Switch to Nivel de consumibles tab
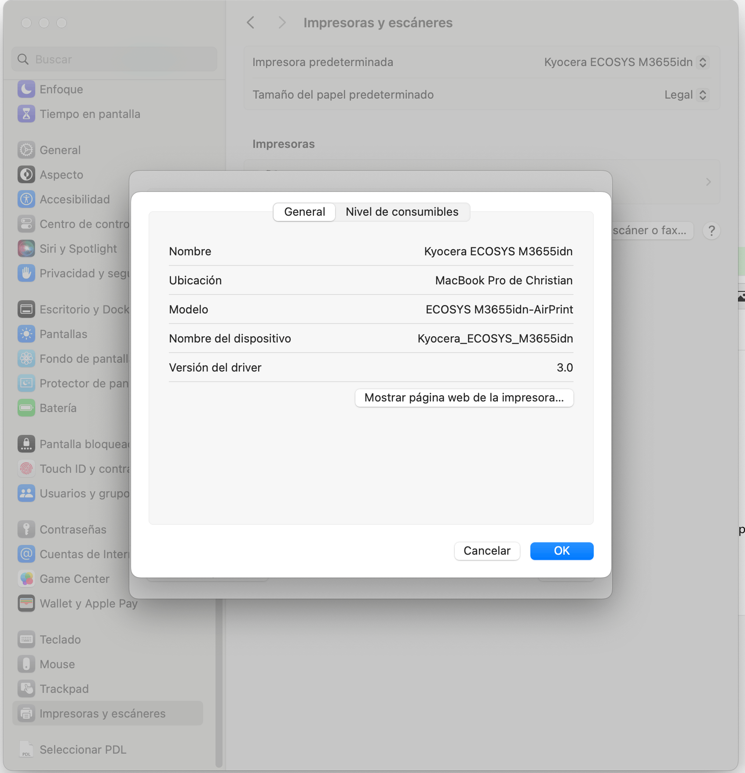The image size is (745, 773). pyautogui.click(x=402, y=212)
